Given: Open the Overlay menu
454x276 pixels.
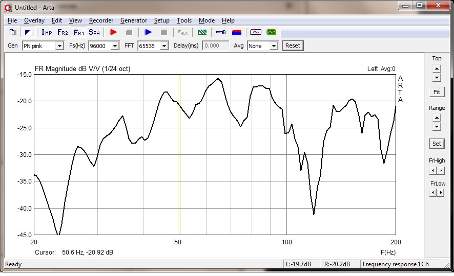Looking at the screenshot, I should point(34,20).
